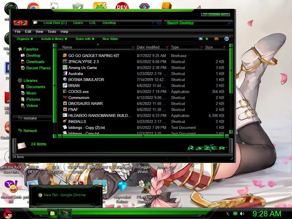Click the search magnifier icon
The height and width of the screenshot is (219, 292).
[229, 23]
